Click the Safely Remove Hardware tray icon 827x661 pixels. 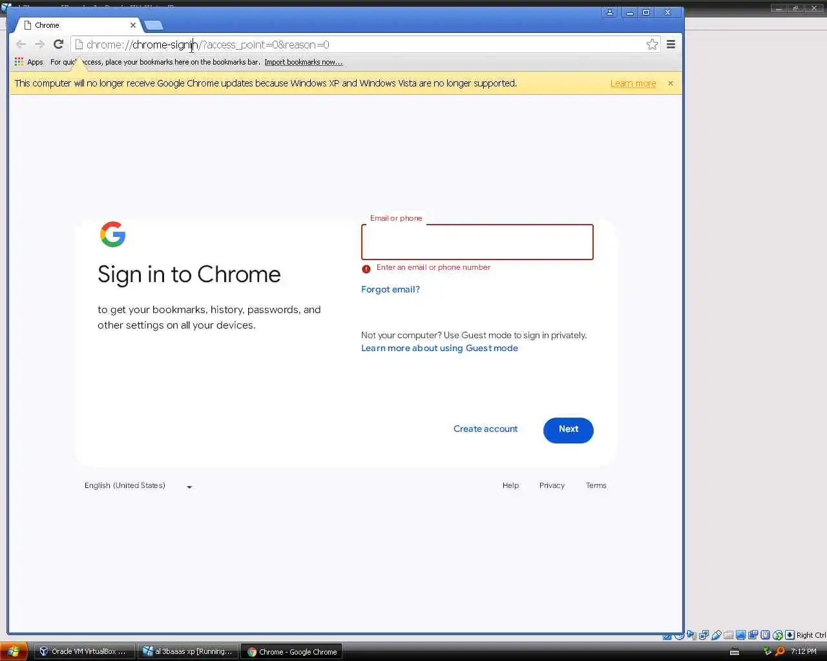coord(767,651)
